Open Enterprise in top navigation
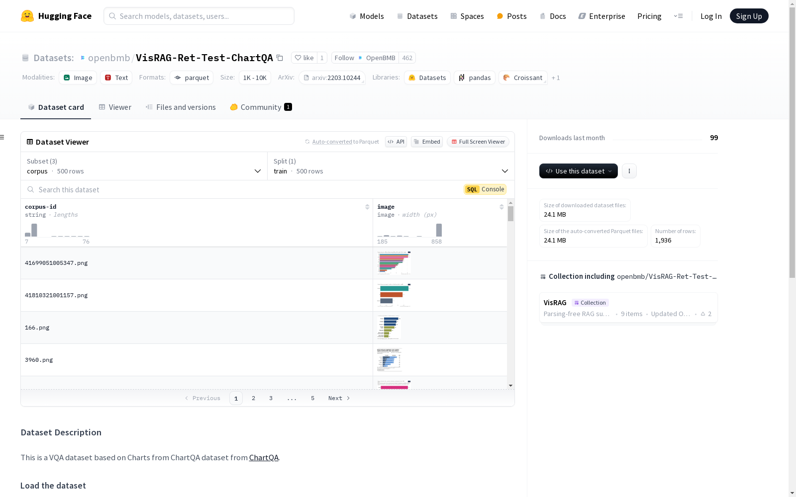 click(602, 16)
